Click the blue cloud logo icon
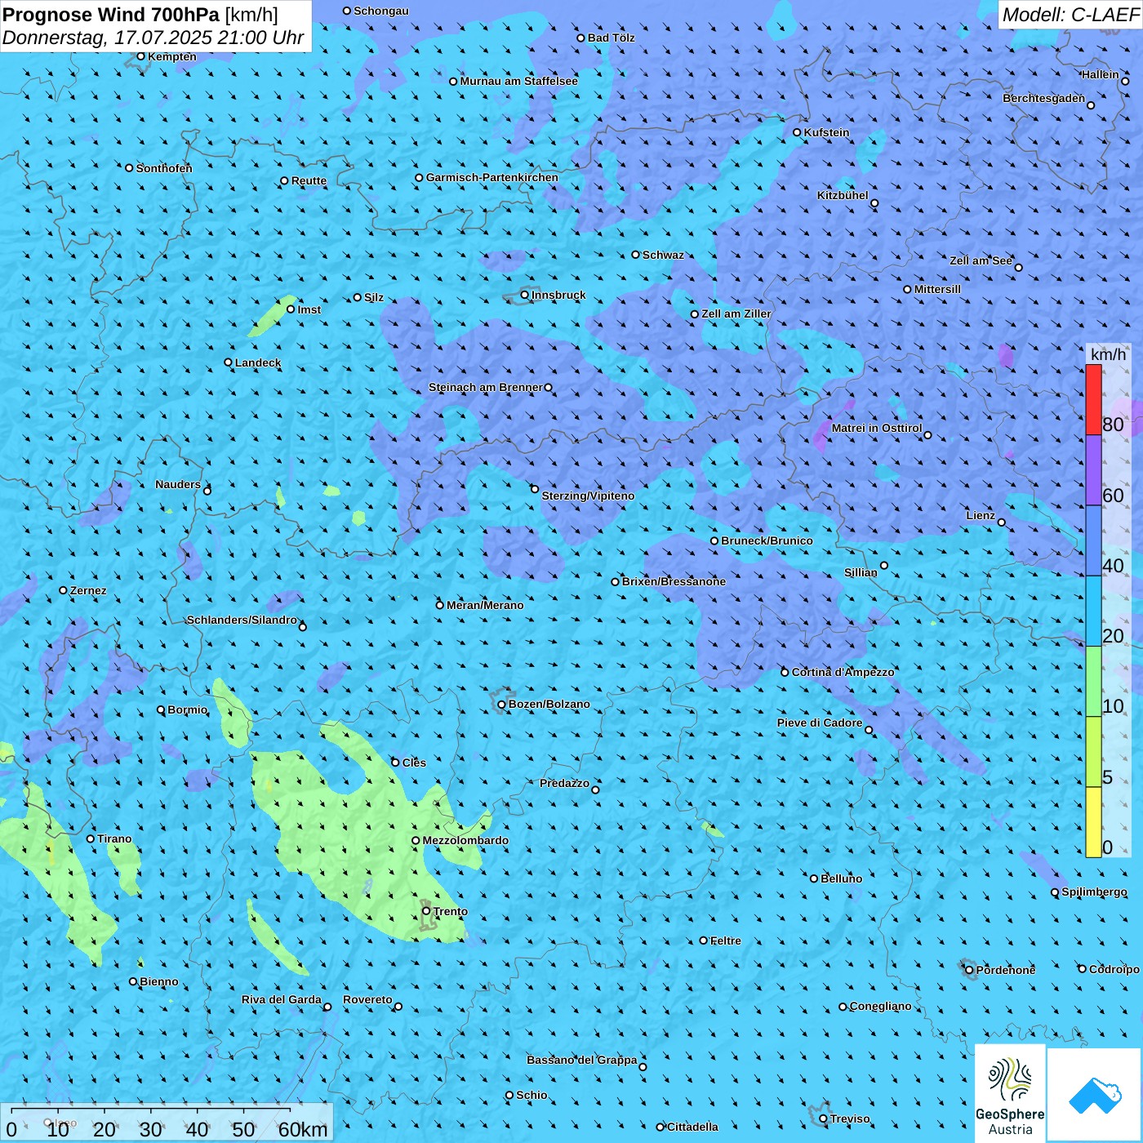 (1094, 1095)
